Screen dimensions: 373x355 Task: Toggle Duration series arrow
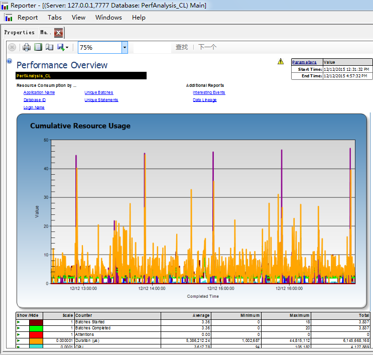pyautogui.click(x=19, y=341)
